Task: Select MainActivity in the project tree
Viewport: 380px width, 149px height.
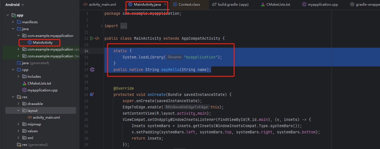Action: point(43,43)
